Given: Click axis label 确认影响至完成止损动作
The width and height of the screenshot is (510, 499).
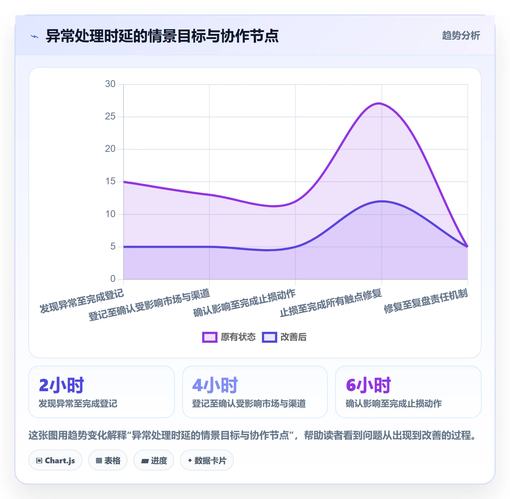Looking at the screenshot, I should pos(244,303).
